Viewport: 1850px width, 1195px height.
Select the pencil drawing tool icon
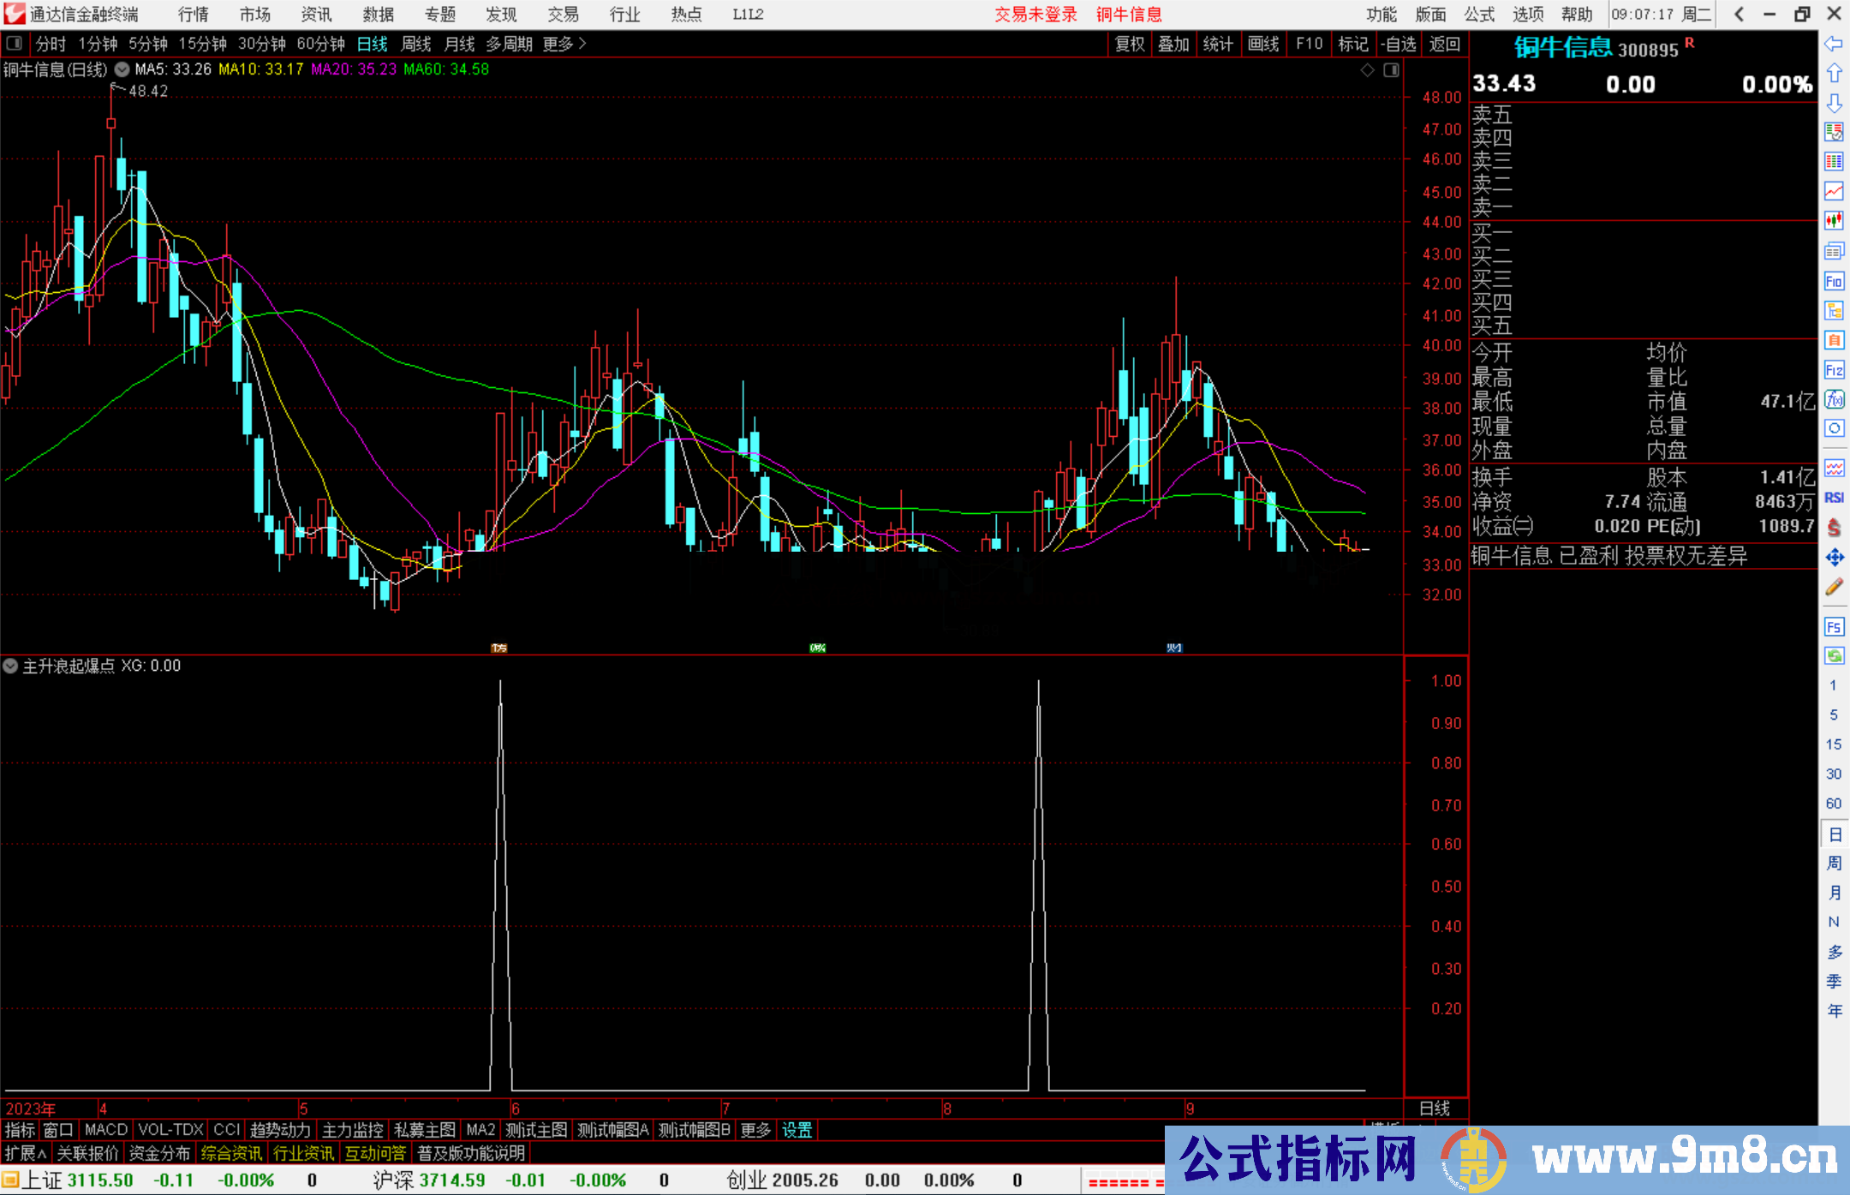click(1833, 587)
